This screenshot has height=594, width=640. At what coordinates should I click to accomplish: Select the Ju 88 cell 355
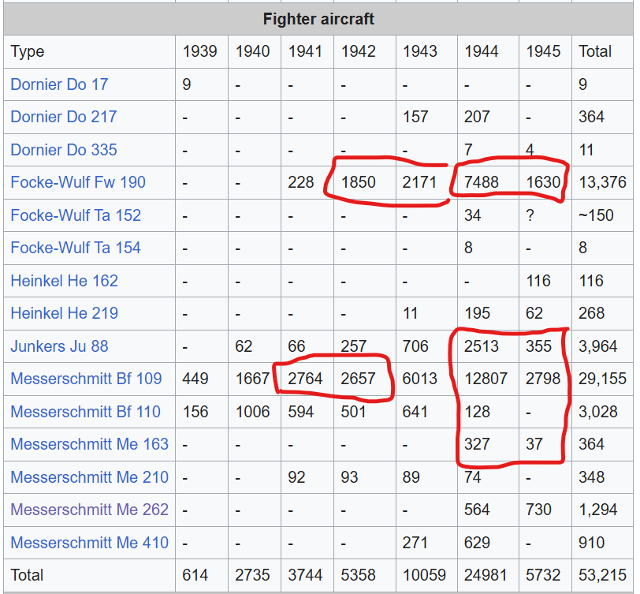(545, 346)
